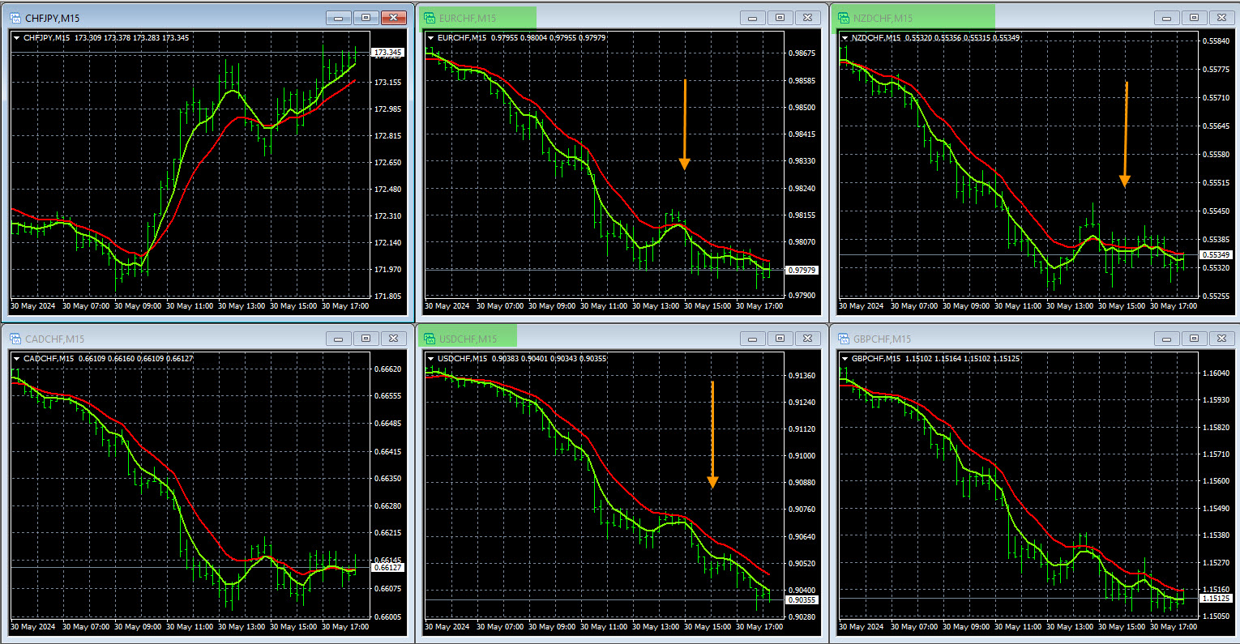
Task: Expand the one-click trading arrow on EURCHF chart
Action: [429, 37]
